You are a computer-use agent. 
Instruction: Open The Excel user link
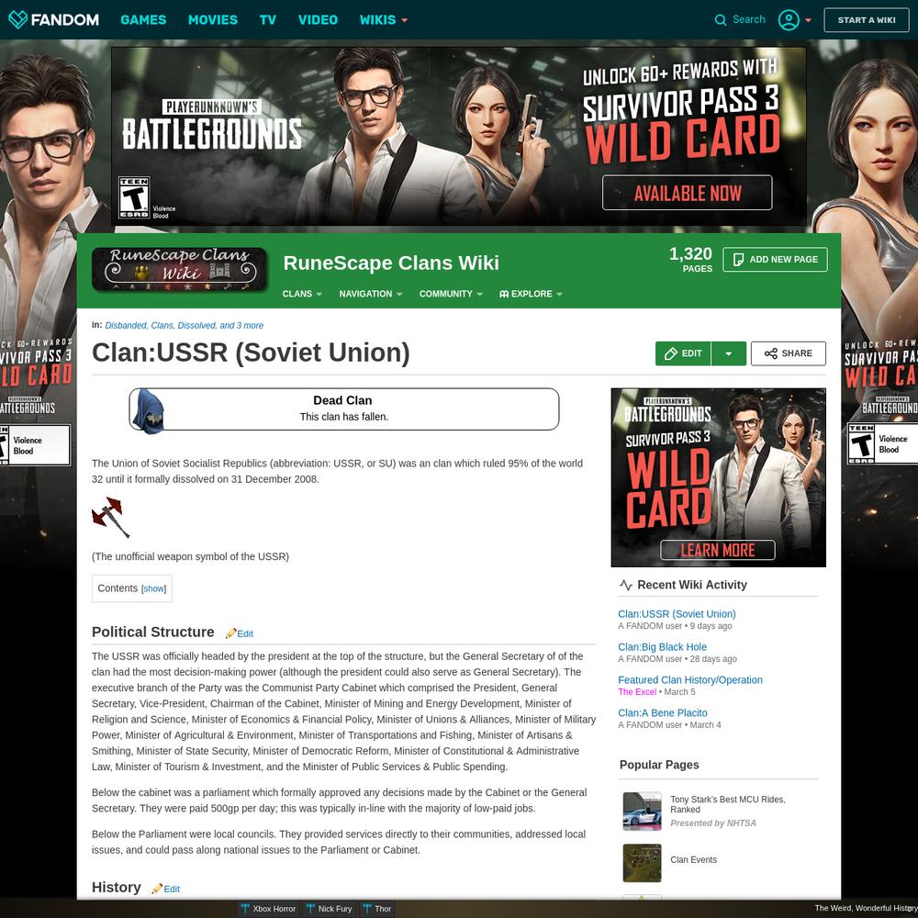[637, 692]
